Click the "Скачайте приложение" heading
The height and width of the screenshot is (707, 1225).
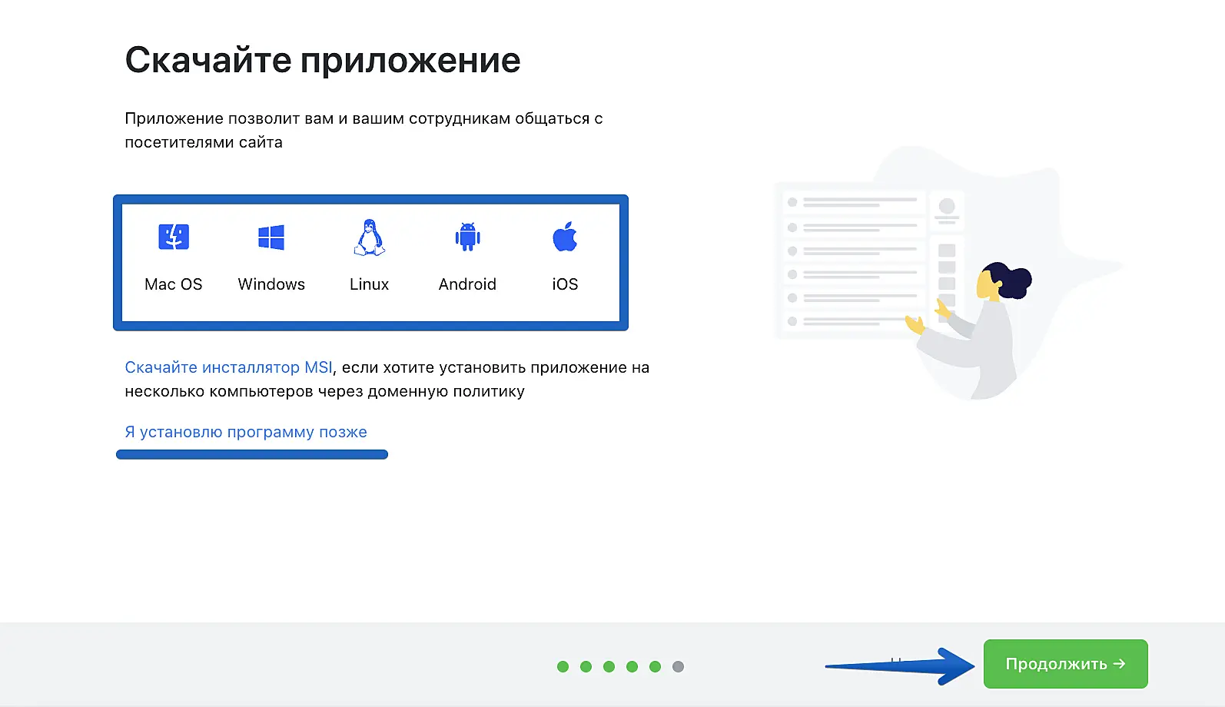(323, 60)
